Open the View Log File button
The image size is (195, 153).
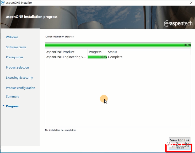pos(179,140)
